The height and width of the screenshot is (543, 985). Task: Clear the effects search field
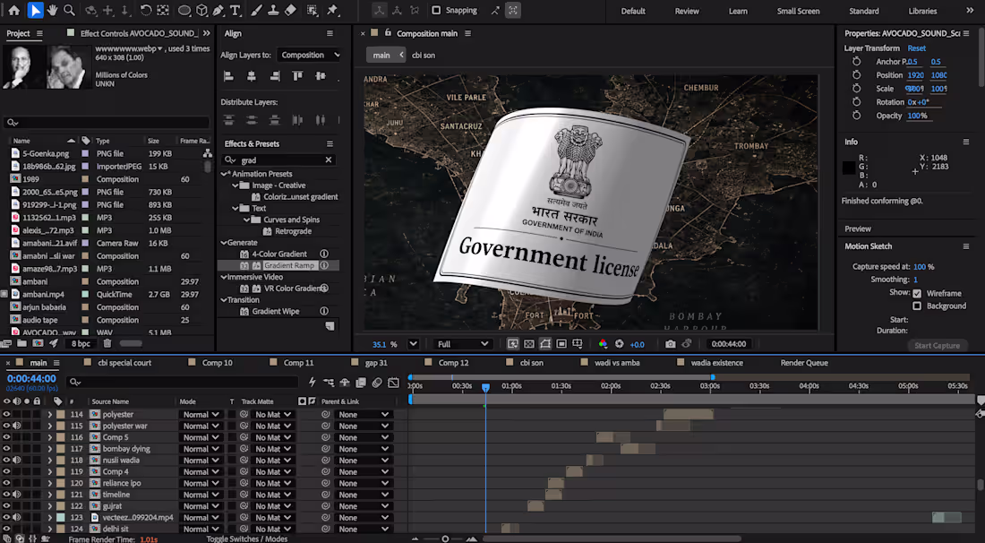[x=329, y=159]
